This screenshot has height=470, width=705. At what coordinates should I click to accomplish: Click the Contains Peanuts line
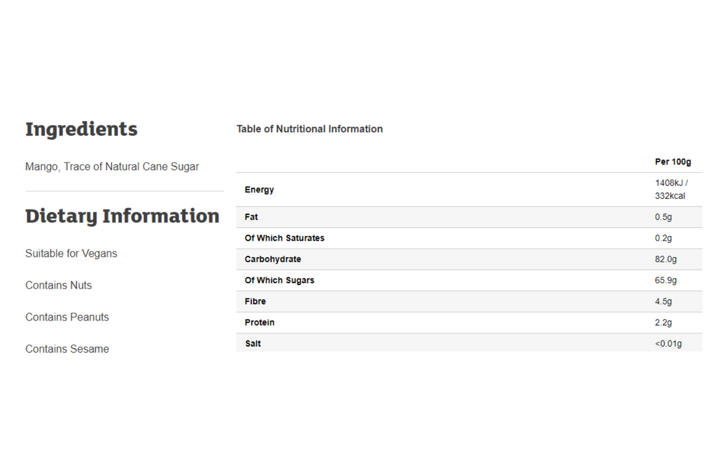(x=67, y=317)
